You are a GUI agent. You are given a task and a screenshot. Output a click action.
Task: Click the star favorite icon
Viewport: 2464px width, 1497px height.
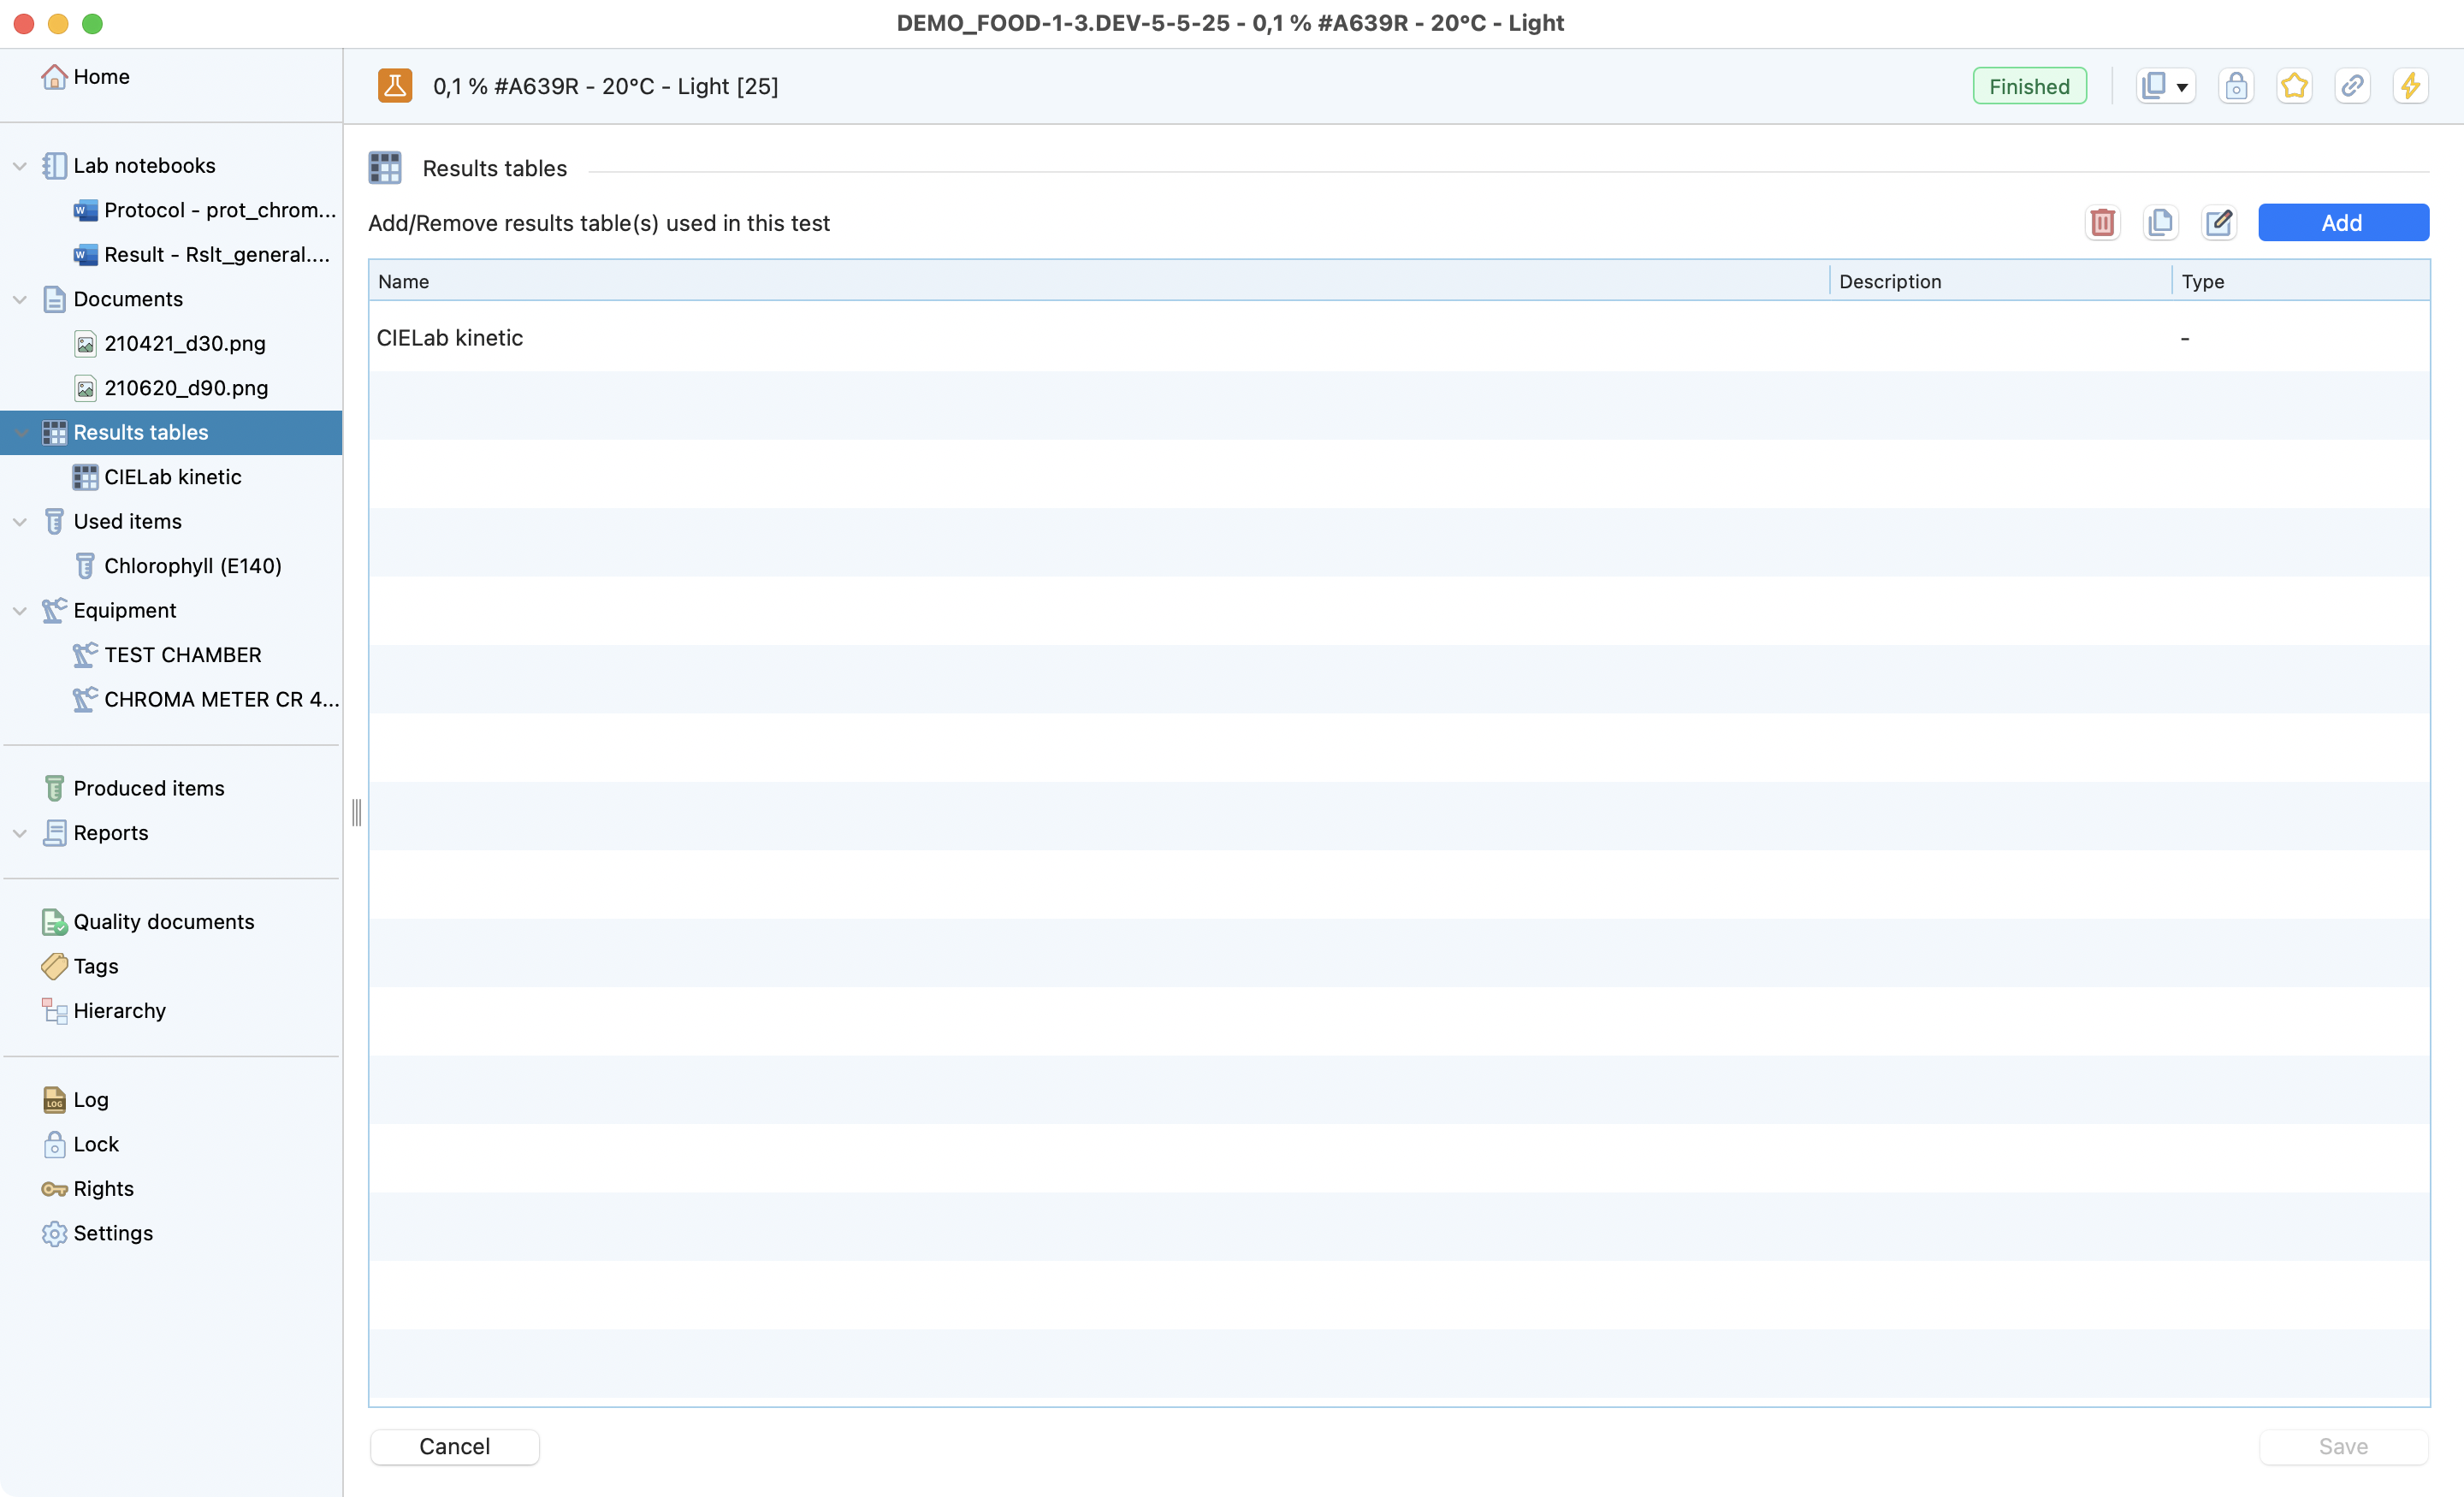point(2294,86)
